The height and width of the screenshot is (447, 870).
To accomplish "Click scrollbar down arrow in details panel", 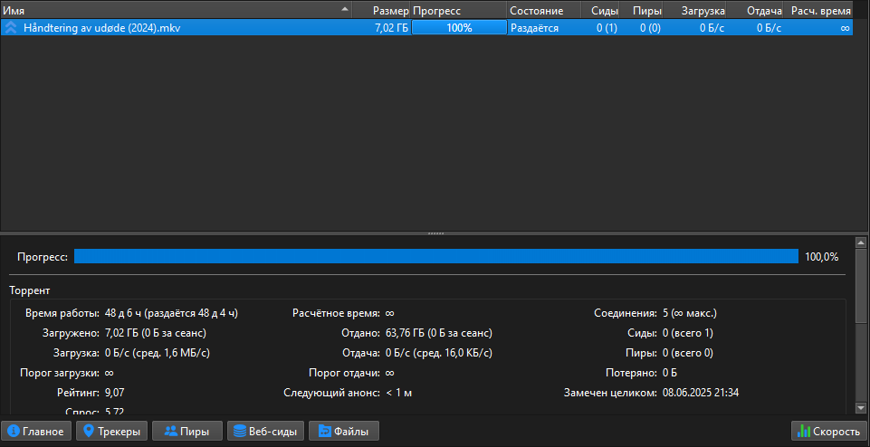I will tap(861, 407).
